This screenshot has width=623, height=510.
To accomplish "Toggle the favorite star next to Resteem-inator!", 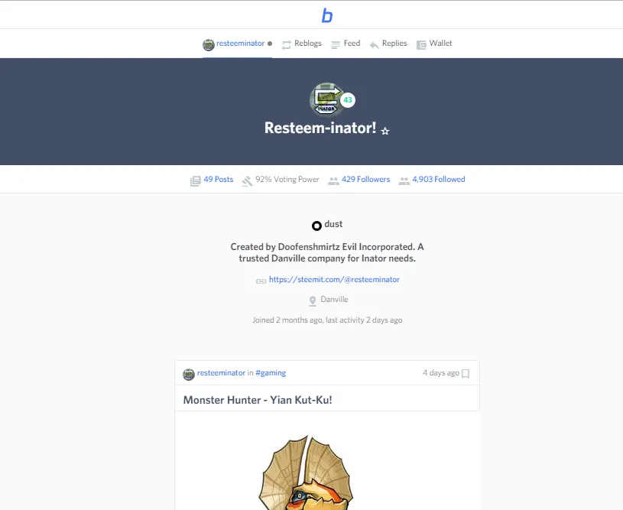I will pyautogui.click(x=385, y=131).
